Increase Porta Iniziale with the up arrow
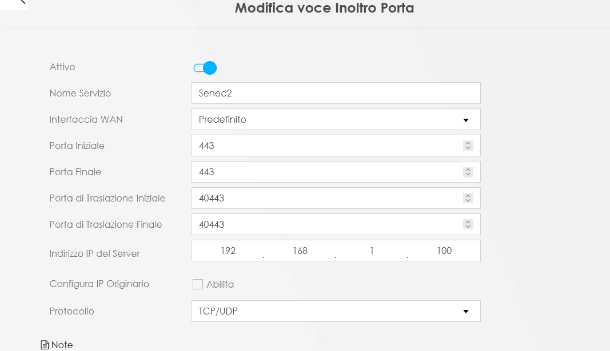Image resolution: width=610 pixels, height=351 pixels. [x=468, y=143]
